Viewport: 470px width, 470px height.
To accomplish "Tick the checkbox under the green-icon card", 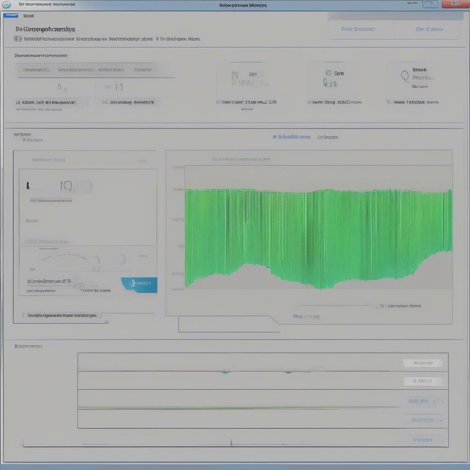I will [309, 102].
